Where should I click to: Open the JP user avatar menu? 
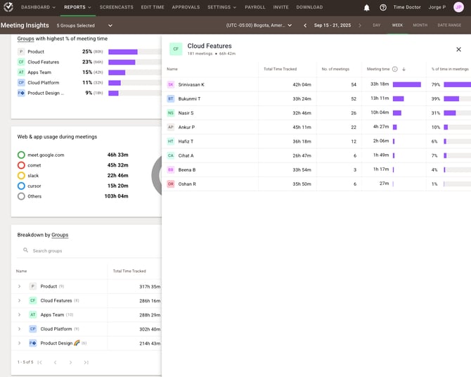click(458, 7)
